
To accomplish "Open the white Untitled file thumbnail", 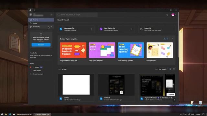I will tap(76, 85).
